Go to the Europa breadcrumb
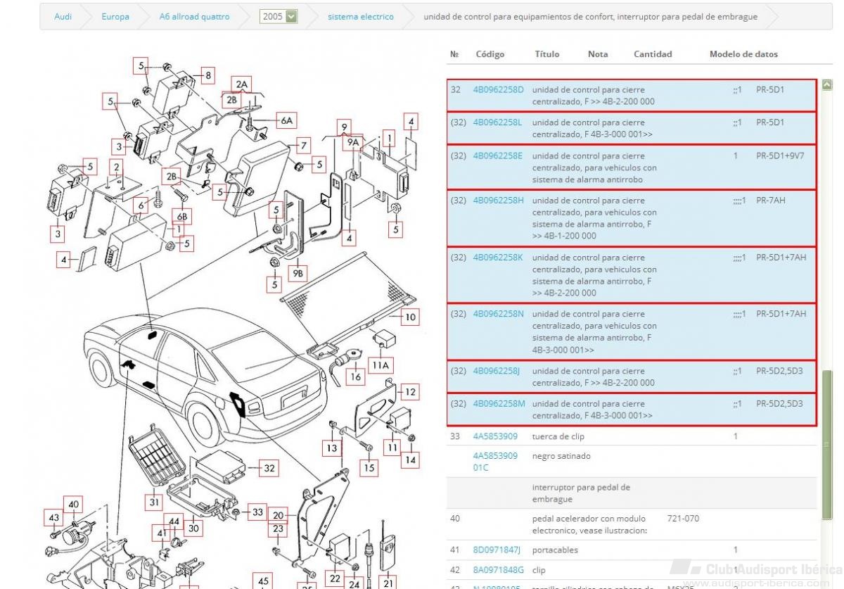 click(115, 16)
